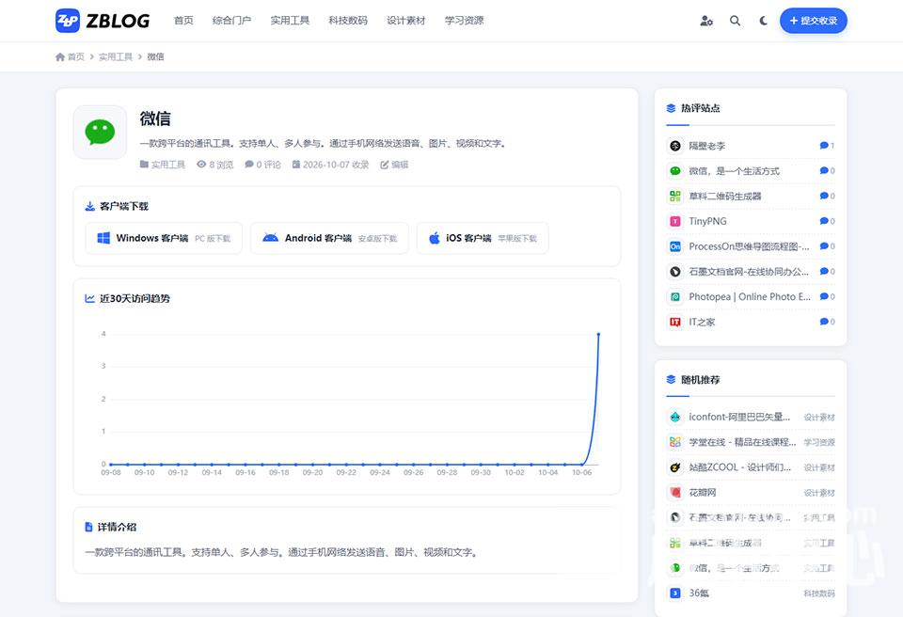
Task: Click the iconfont site icon
Action: click(675, 417)
